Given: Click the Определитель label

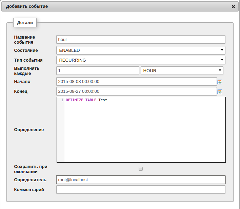Looking at the screenshot, I should point(30,180).
